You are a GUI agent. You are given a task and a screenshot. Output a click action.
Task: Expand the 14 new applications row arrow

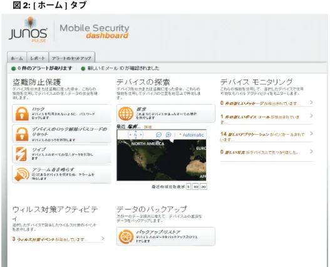(311, 133)
